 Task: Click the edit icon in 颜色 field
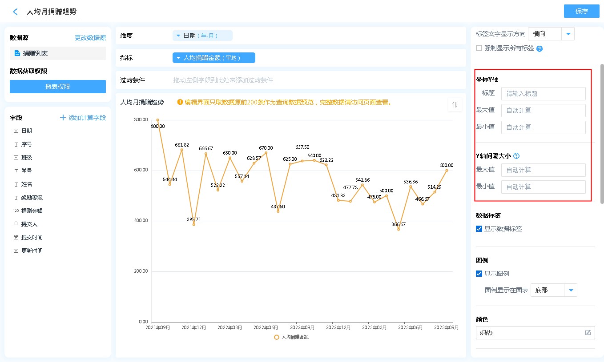(588, 332)
